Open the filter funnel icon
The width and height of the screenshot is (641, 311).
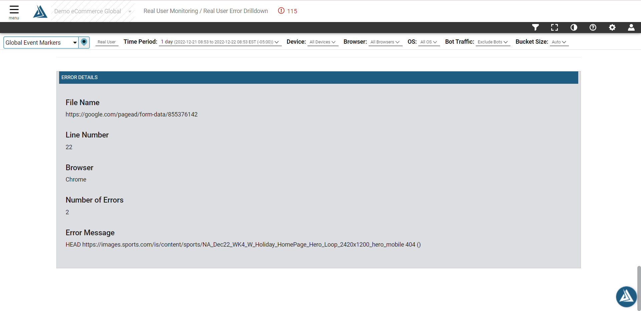tap(536, 27)
